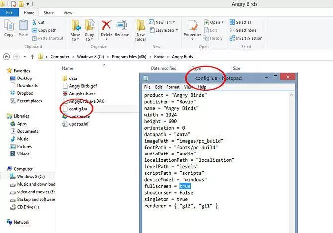
Task: Go Back with the left arrow button
Action: coord(7,57)
